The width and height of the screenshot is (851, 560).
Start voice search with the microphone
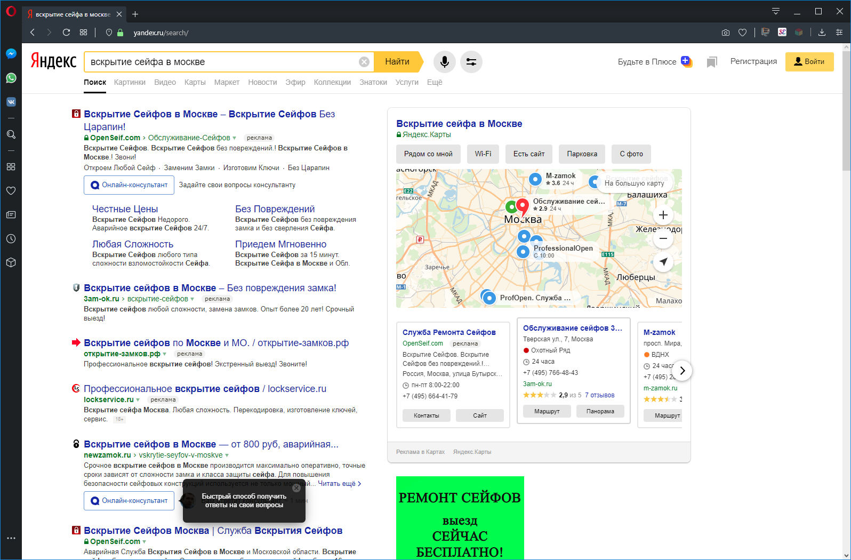click(444, 62)
